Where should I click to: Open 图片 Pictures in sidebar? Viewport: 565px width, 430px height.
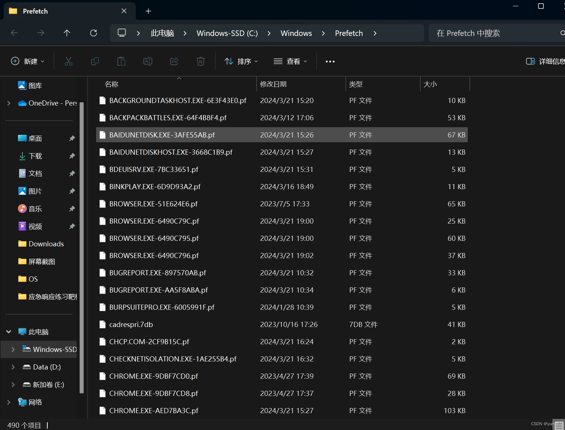pyautogui.click(x=30, y=191)
